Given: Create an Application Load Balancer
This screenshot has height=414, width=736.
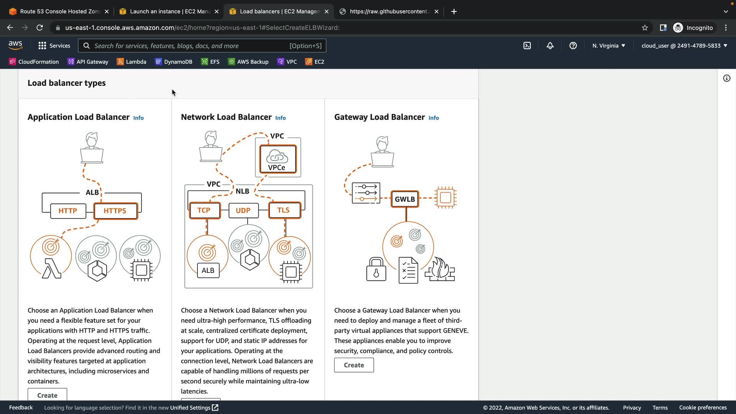Looking at the screenshot, I should [47, 395].
